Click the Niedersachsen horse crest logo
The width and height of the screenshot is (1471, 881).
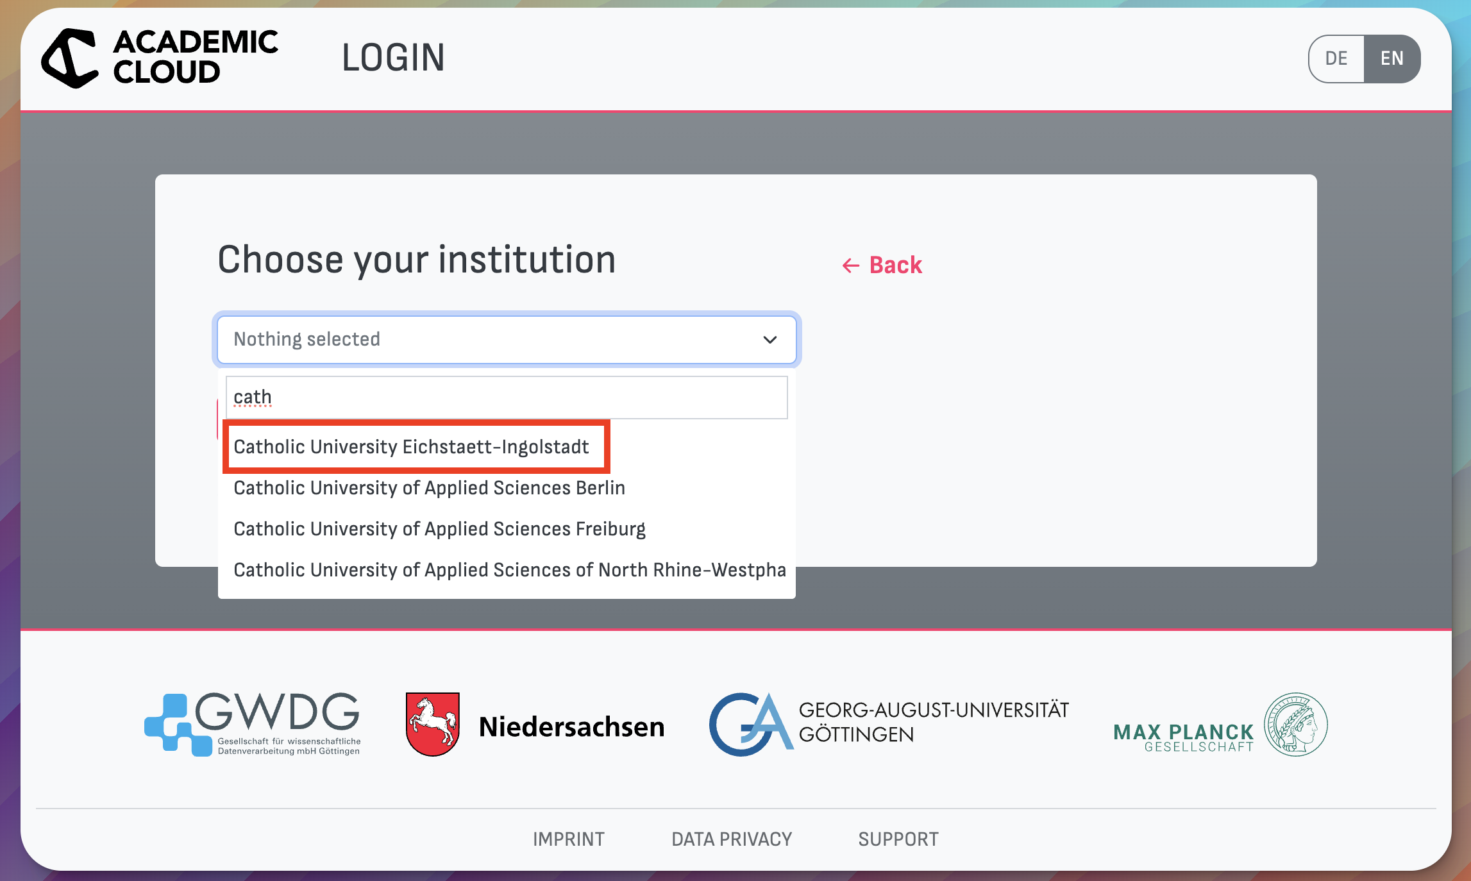pos(433,725)
